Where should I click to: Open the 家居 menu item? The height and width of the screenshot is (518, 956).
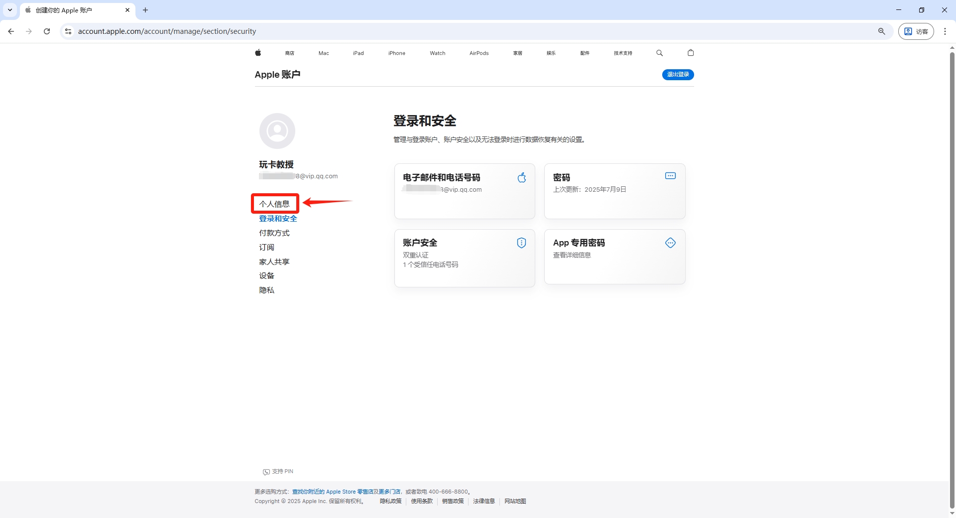(518, 53)
